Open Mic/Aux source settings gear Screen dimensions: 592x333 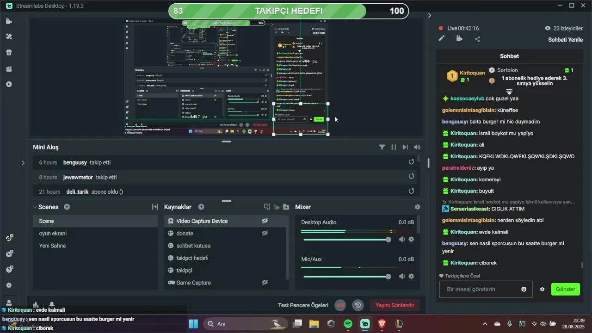click(411, 276)
